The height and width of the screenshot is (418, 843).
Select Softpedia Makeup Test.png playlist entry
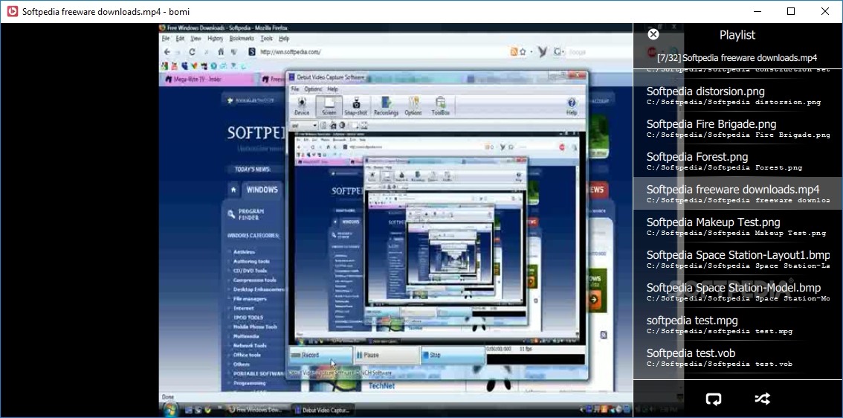[x=737, y=227]
